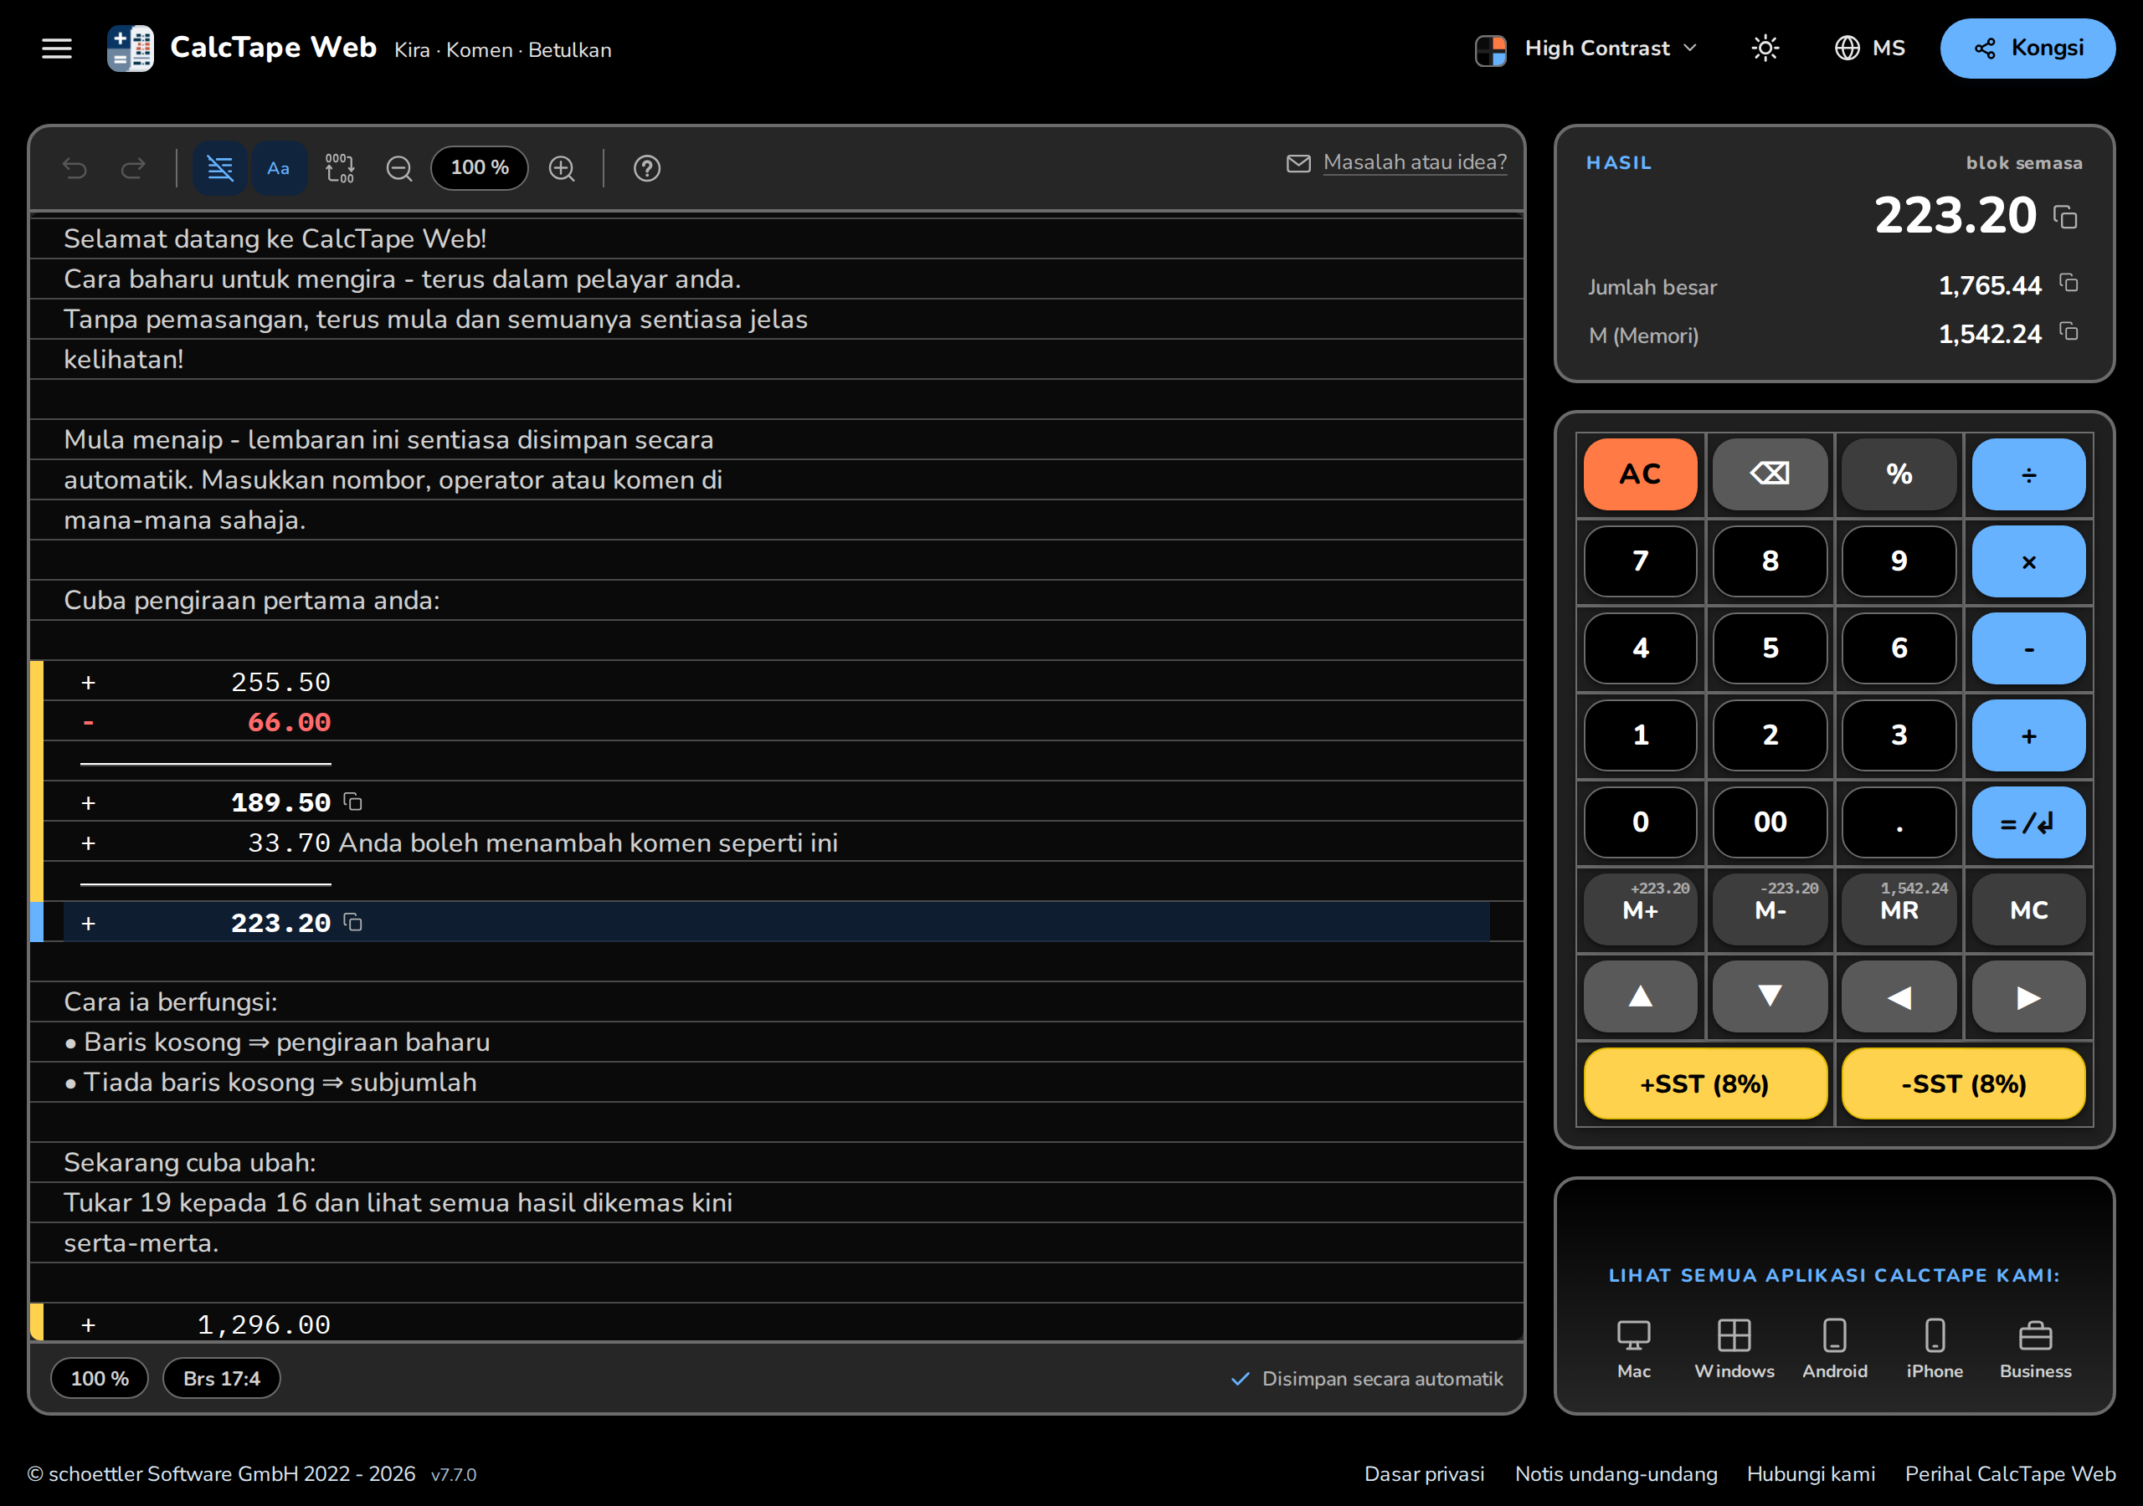
Task: Zoom out with the minus magnifier
Action: [399, 168]
